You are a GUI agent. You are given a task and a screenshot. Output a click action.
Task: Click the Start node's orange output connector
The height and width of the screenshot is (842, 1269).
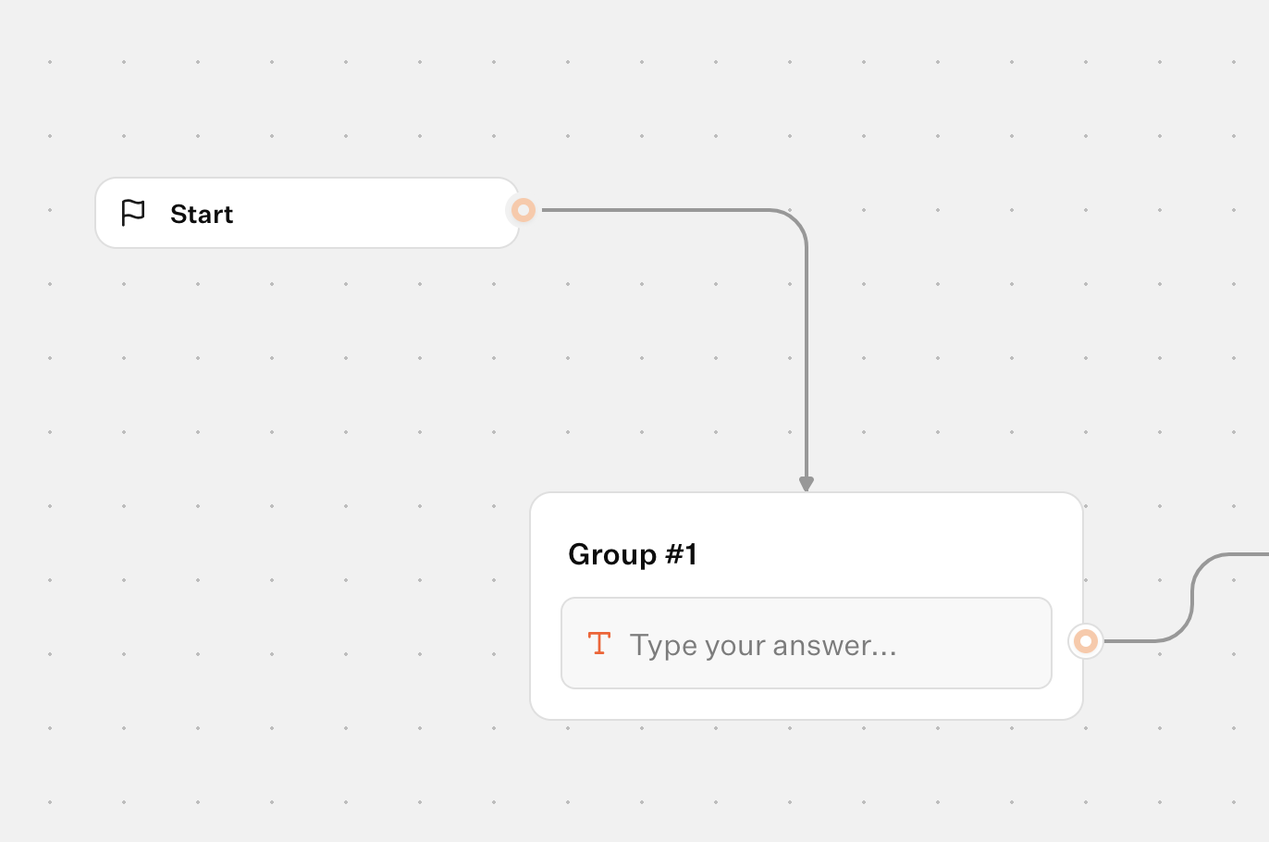[x=524, y=210]
